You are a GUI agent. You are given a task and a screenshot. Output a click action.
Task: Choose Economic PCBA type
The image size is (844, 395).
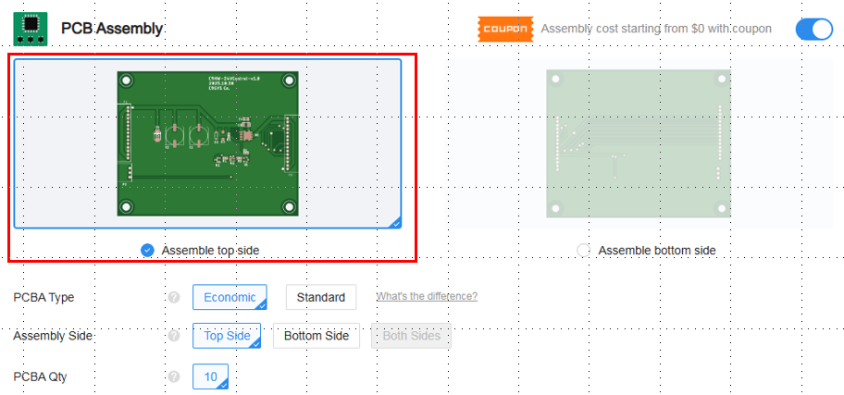(230, 297)
